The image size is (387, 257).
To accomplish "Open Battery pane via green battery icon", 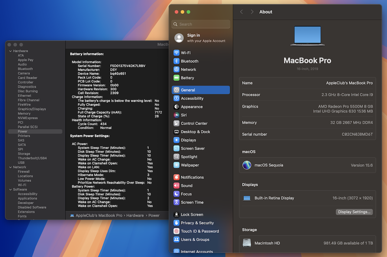I will click(177, 78).
